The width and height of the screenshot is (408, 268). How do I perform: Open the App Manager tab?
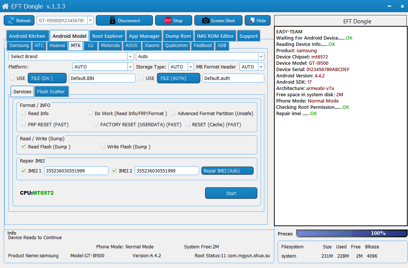[x=144, y=36]
